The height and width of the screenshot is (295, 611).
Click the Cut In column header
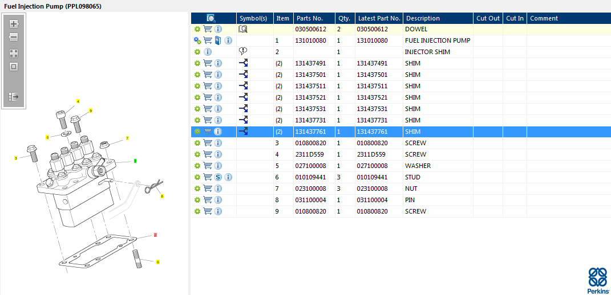pos(515,18)
